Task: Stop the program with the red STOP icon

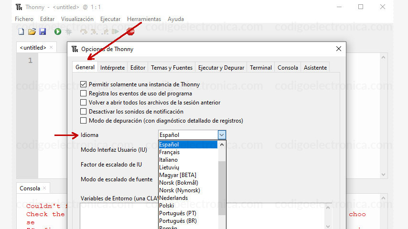Action: (x=130, y=31)
